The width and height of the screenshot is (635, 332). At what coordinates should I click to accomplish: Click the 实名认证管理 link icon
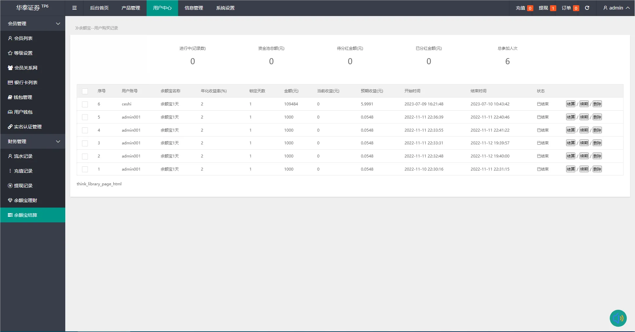coord(10,127)
